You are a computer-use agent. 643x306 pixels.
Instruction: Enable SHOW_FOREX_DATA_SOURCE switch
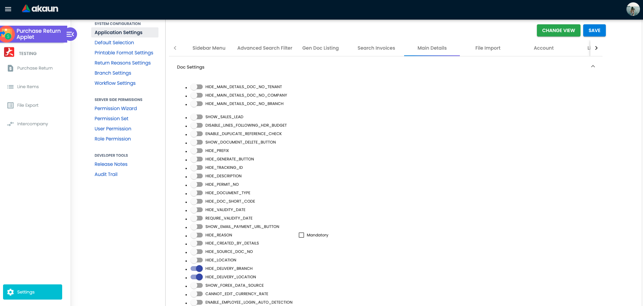coord(197,285)
